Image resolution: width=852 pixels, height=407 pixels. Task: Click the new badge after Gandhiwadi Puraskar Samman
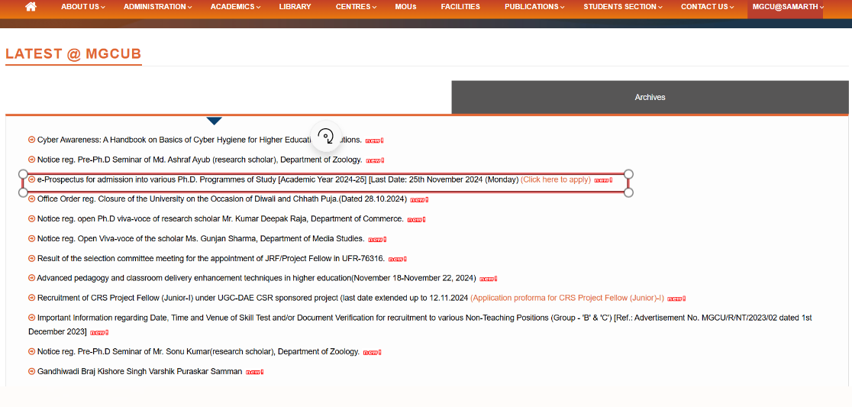pyautogui.click(x=254, y=372)
